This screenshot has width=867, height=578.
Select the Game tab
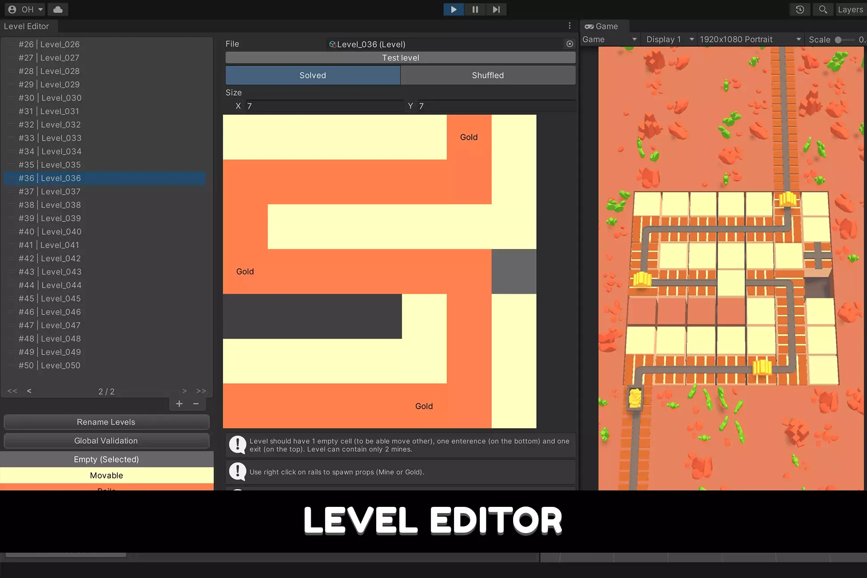coord(602,26)
